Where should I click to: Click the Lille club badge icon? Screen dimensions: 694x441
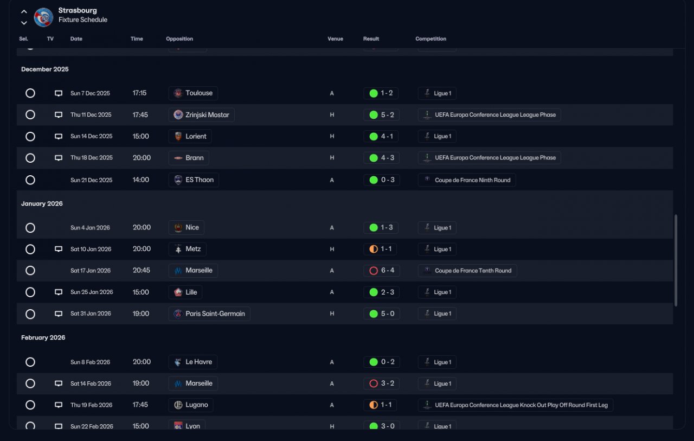tap(178, 292)
